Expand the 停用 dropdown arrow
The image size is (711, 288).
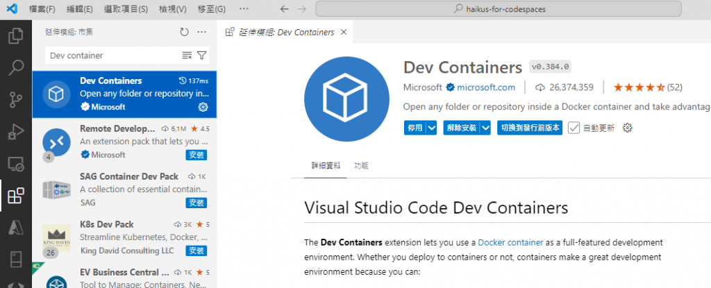(431, 128)
